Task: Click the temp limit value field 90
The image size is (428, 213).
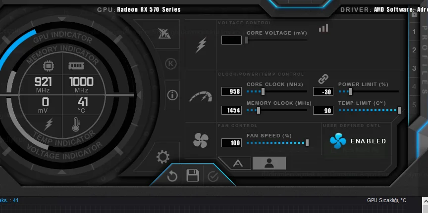Action: (x=323, y=110)
